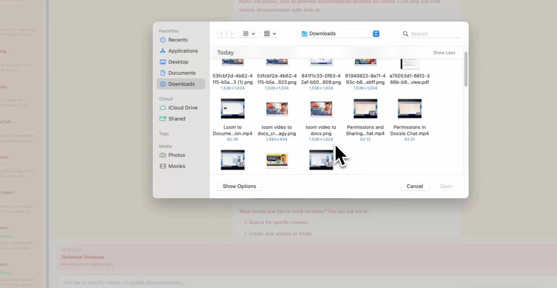Screen dimensions: 557x288
Task: Click the Show Options button
Action: (239, 186)
